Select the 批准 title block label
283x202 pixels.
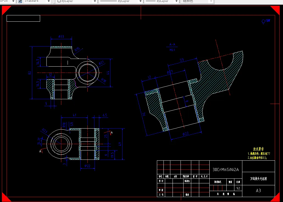[187, 195]
